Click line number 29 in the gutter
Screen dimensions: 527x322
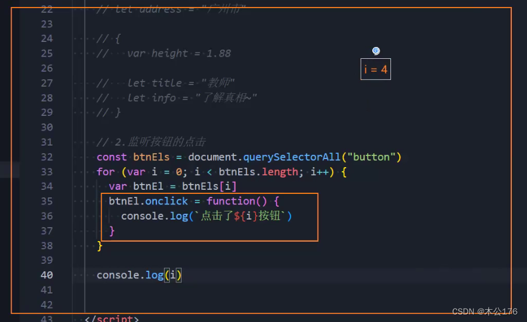[47, 112]
